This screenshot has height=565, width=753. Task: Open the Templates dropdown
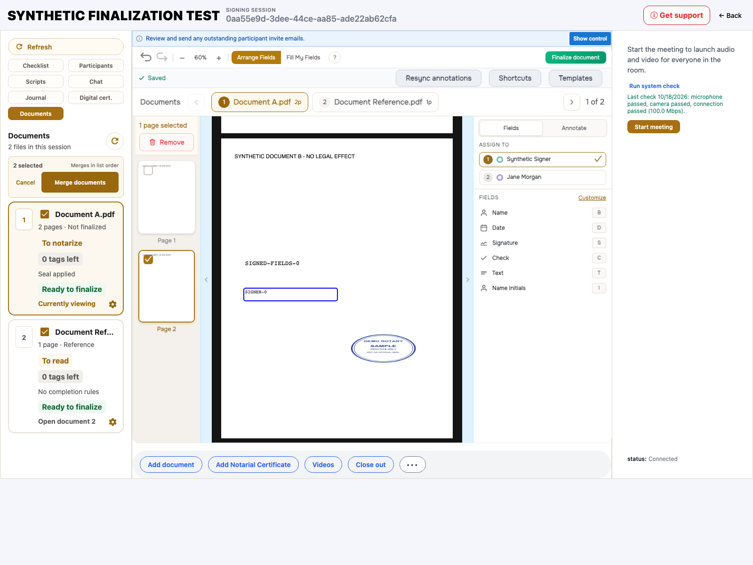click(x=576, y=78)
